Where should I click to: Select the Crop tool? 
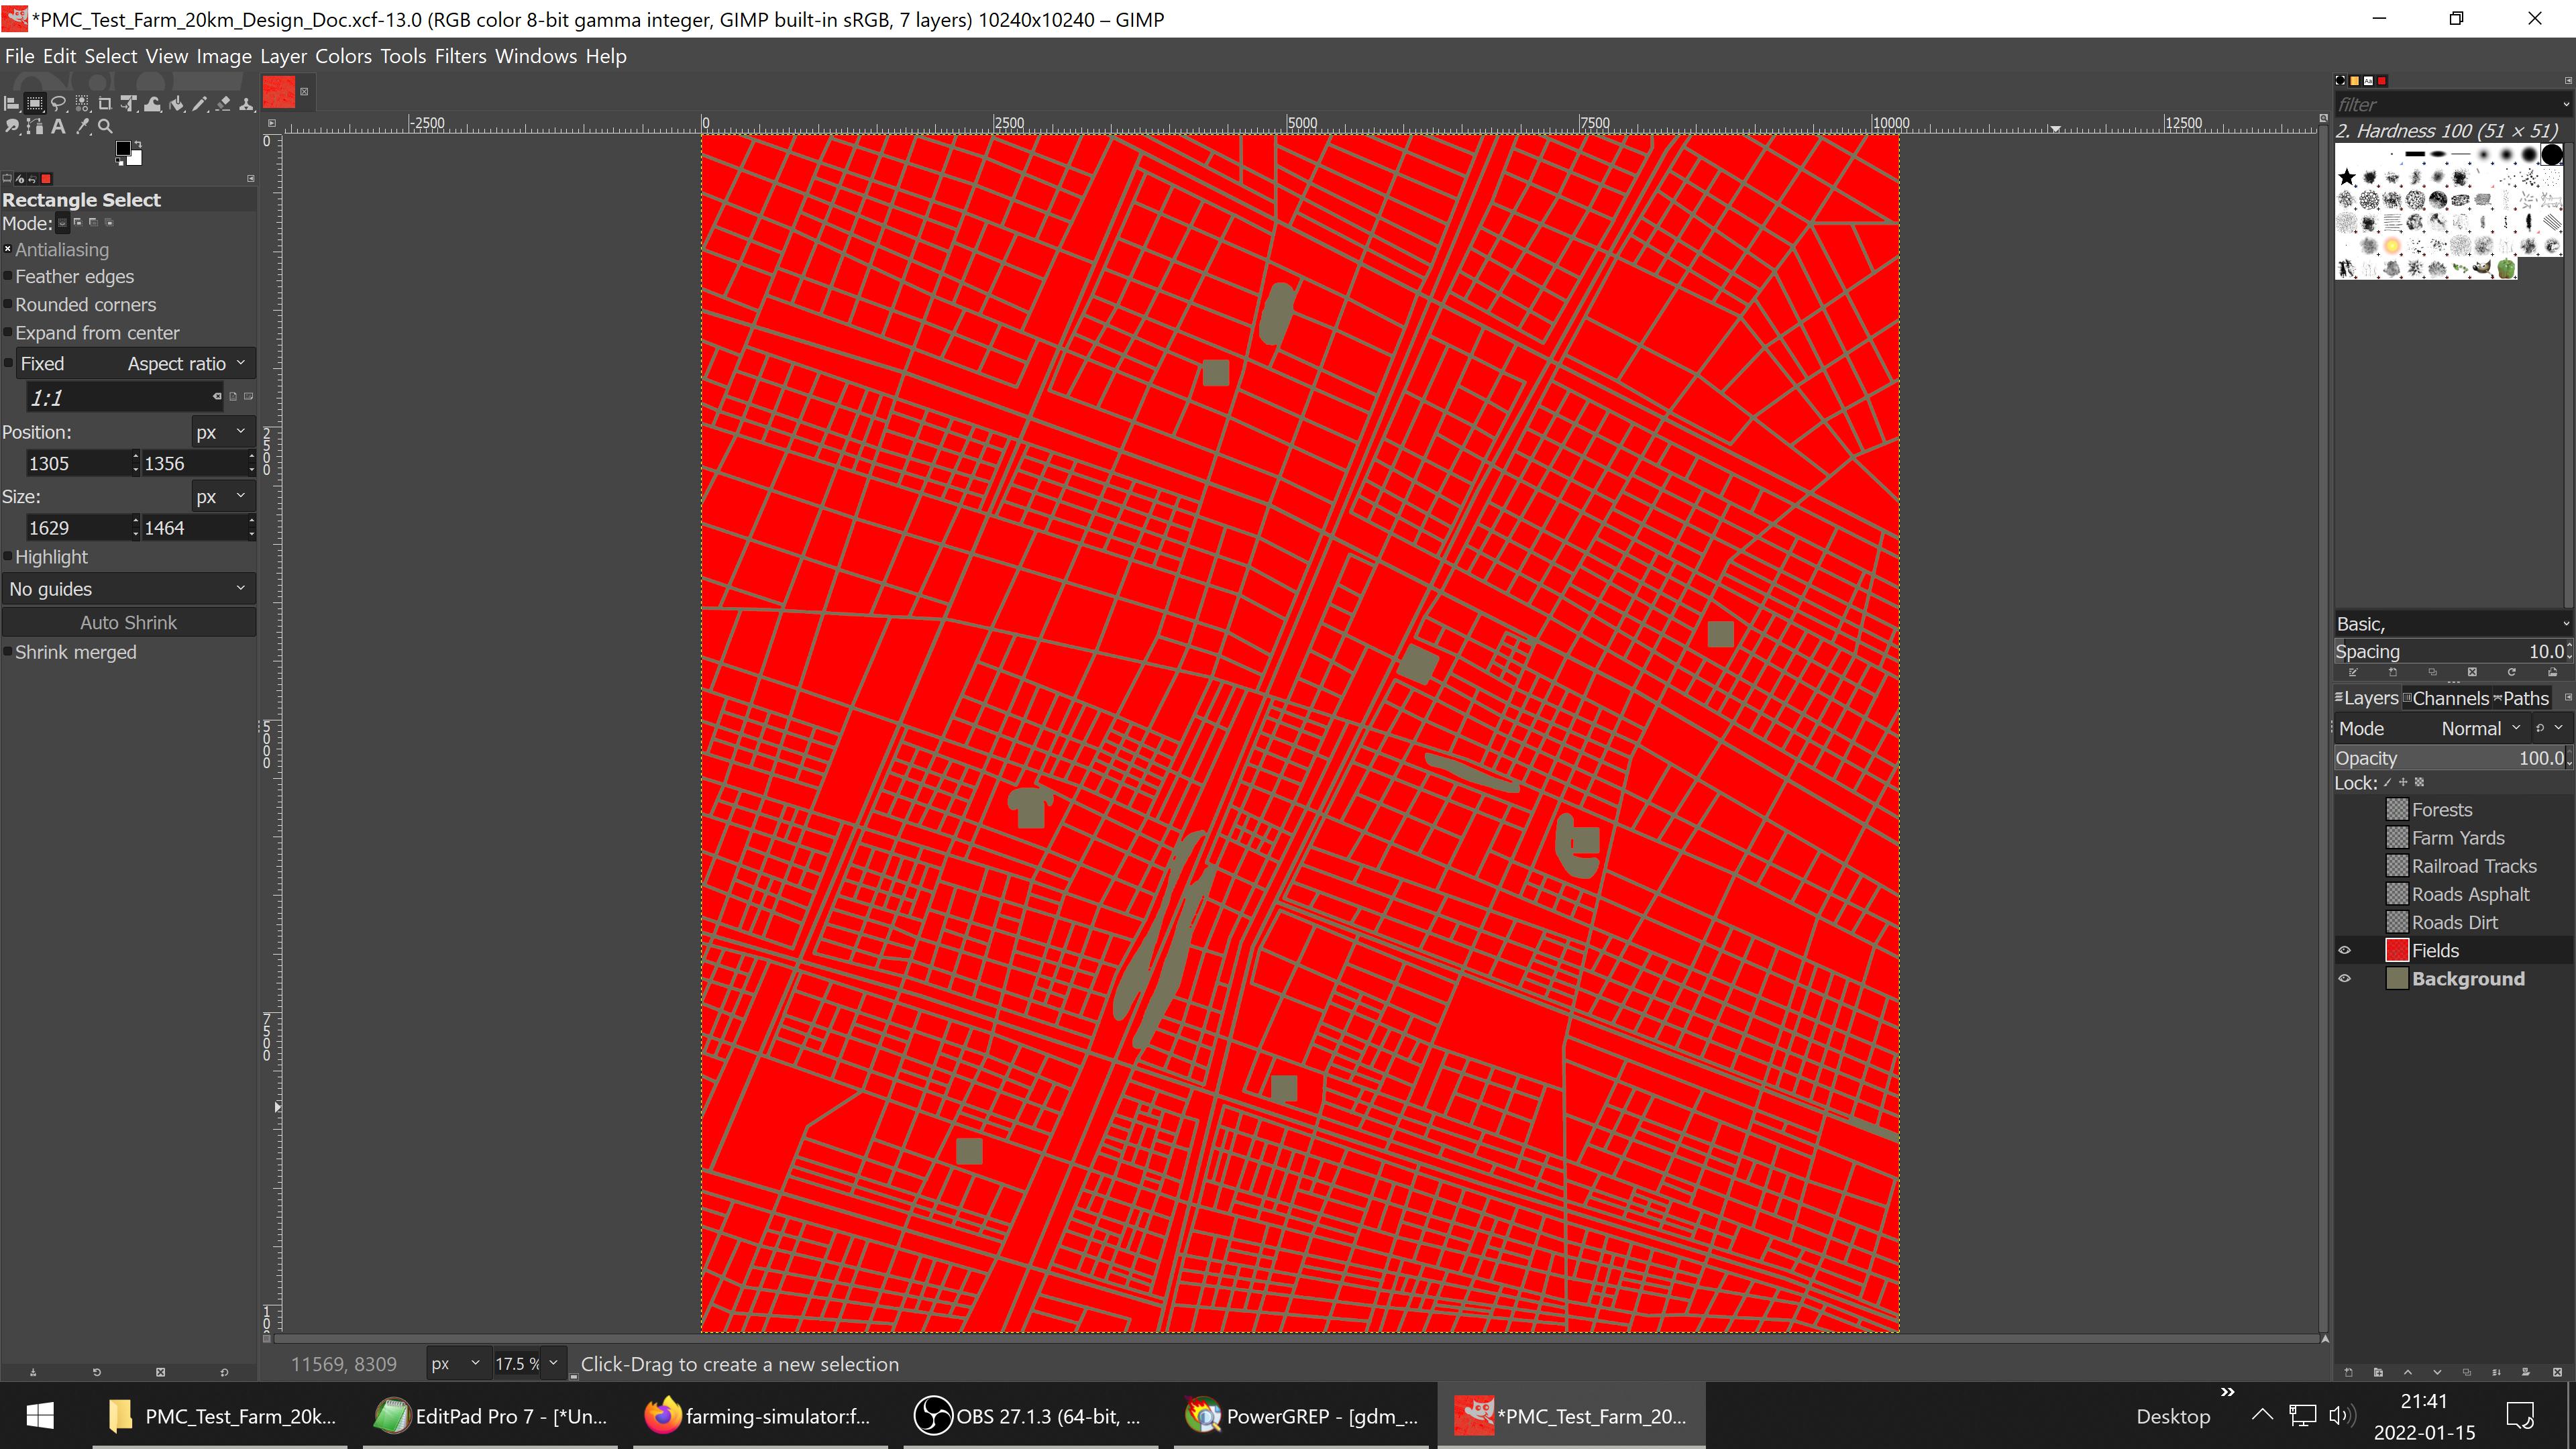coord(105,103)
